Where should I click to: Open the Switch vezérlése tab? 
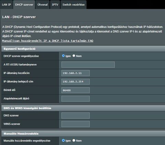tap(74, 4)
